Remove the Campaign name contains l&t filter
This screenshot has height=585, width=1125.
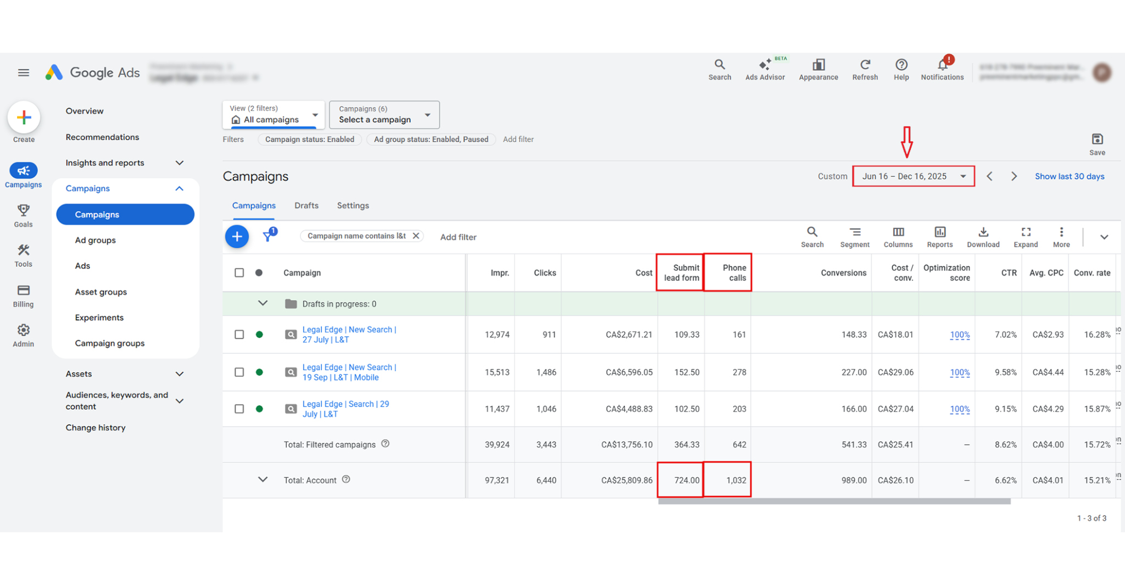[416, 236]
